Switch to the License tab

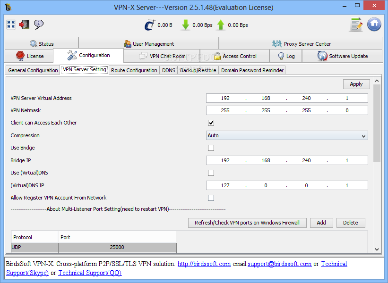[29, 56]
